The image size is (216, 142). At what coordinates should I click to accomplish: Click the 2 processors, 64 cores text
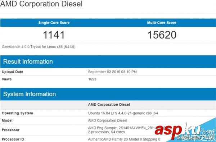click(107, 132)
